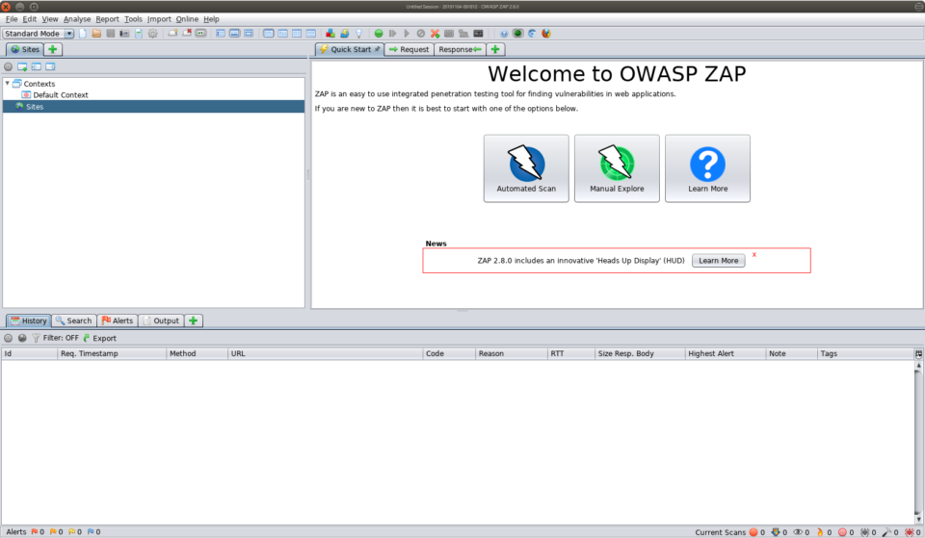Open the Analyse menu
925x538 pixels.
[x=77, y=19]
